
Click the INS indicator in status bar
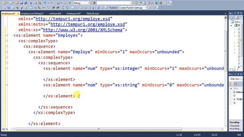pyautogui.click(x=239, y=135)
